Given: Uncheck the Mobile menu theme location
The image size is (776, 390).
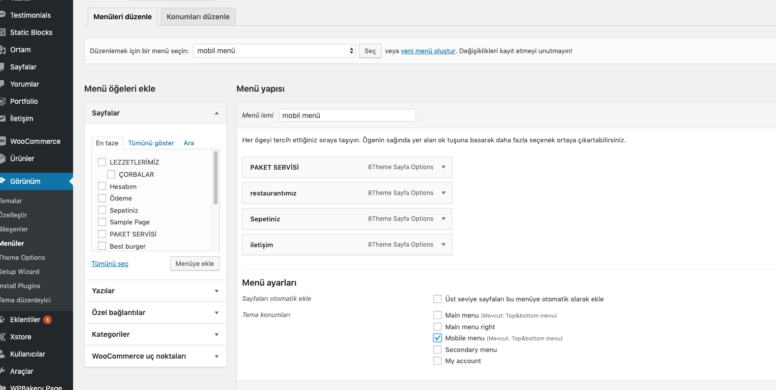Looking at the screenshot, I should (x=437, y=338).
